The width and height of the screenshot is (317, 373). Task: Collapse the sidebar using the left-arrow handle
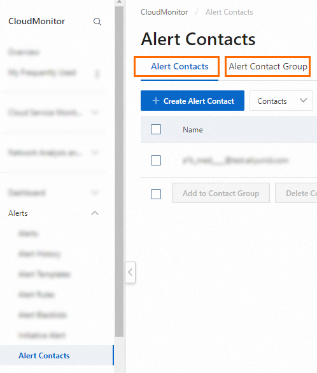point(130,272)
